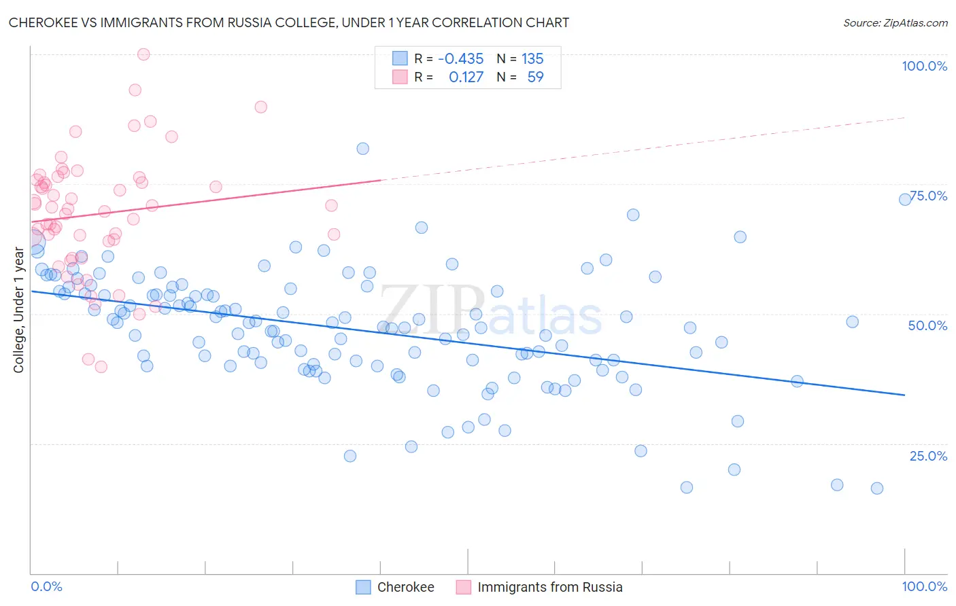This screenshot has height=606, width=956.
Task: Click the chart title text
Action: pos(289,22)
